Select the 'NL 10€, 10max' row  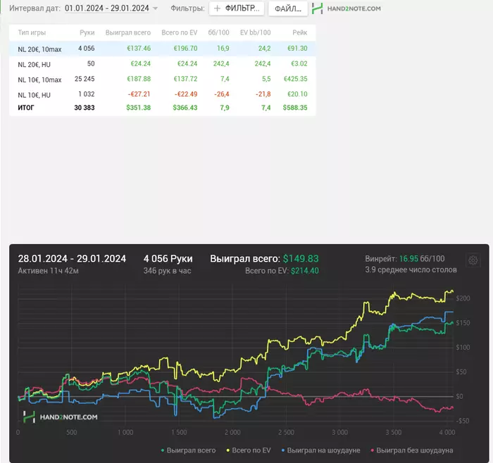coord(40,79)
